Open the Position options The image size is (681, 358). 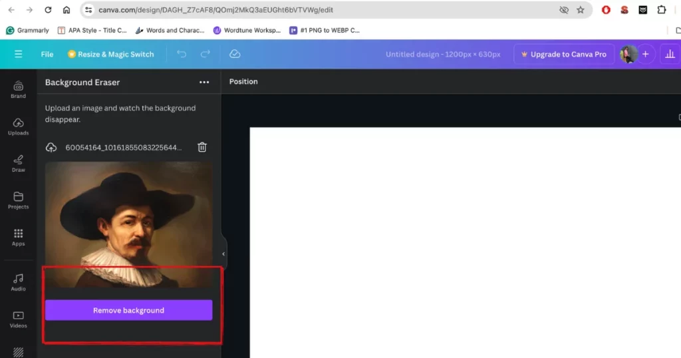click(243, 81)
